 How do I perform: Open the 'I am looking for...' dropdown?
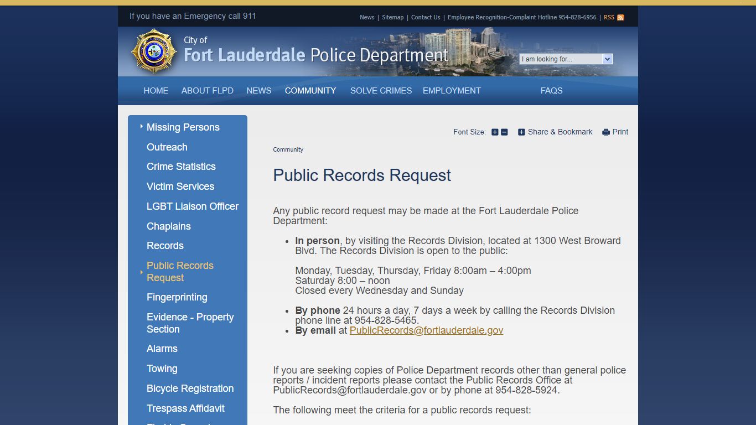[x=566, y=59]
